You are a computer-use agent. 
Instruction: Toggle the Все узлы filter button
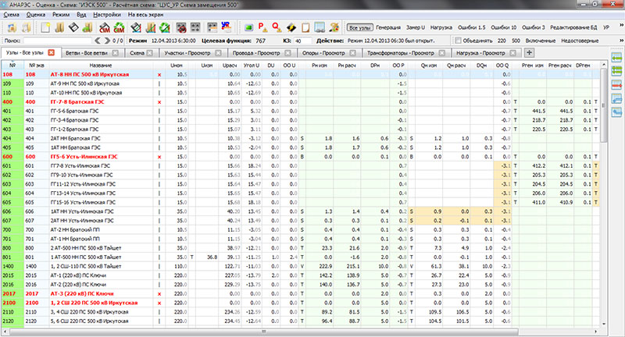(360, 27)
